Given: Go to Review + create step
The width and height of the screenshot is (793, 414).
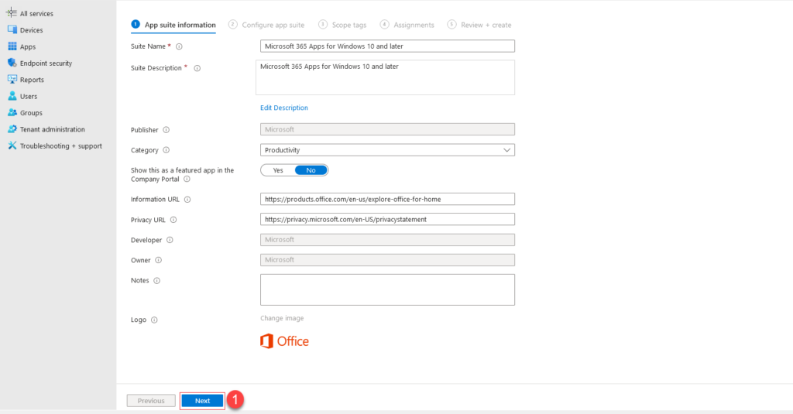Looking at the screenshot, I should click(479, 25).
